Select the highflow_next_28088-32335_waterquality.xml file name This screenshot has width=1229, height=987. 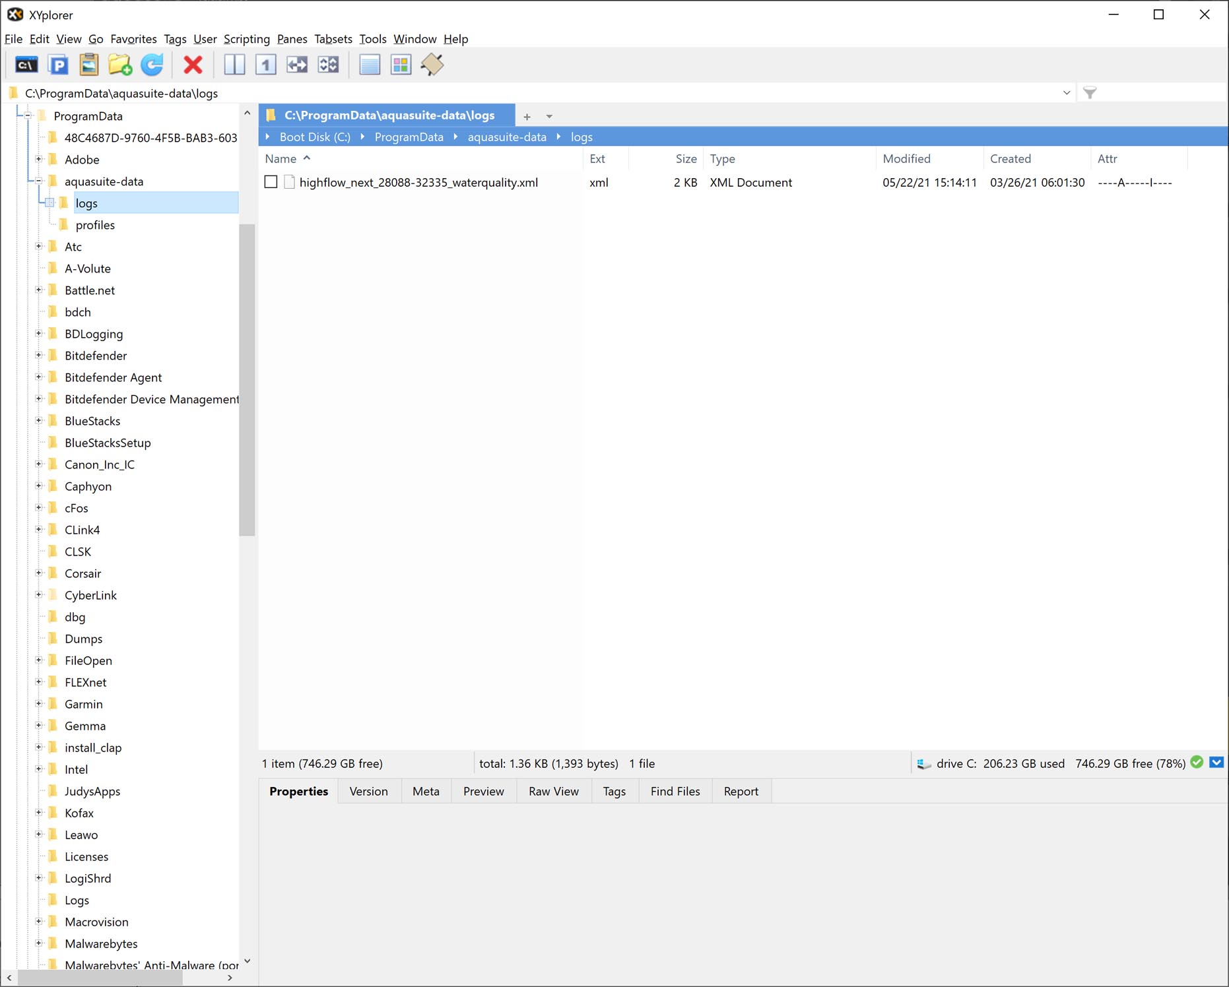tap(418, 182)
